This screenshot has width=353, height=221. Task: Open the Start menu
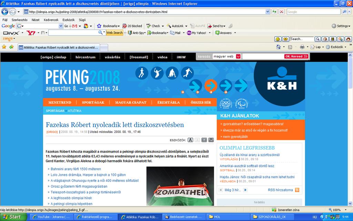[x=13, y=217]
